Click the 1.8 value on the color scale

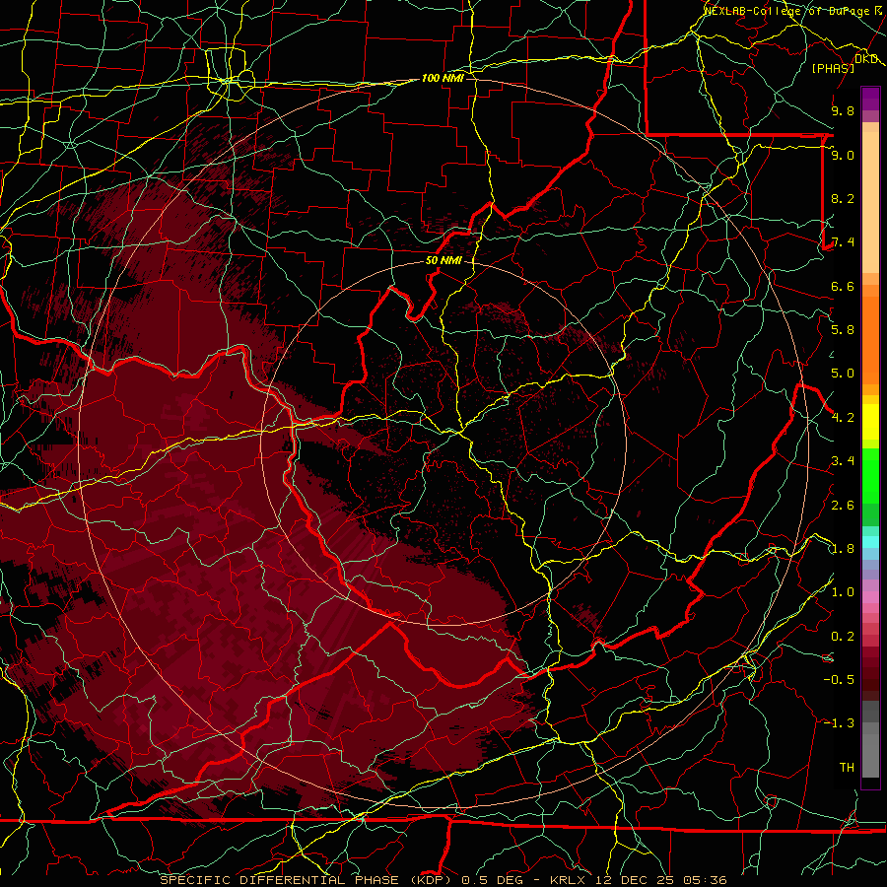[x=843, y=549]
